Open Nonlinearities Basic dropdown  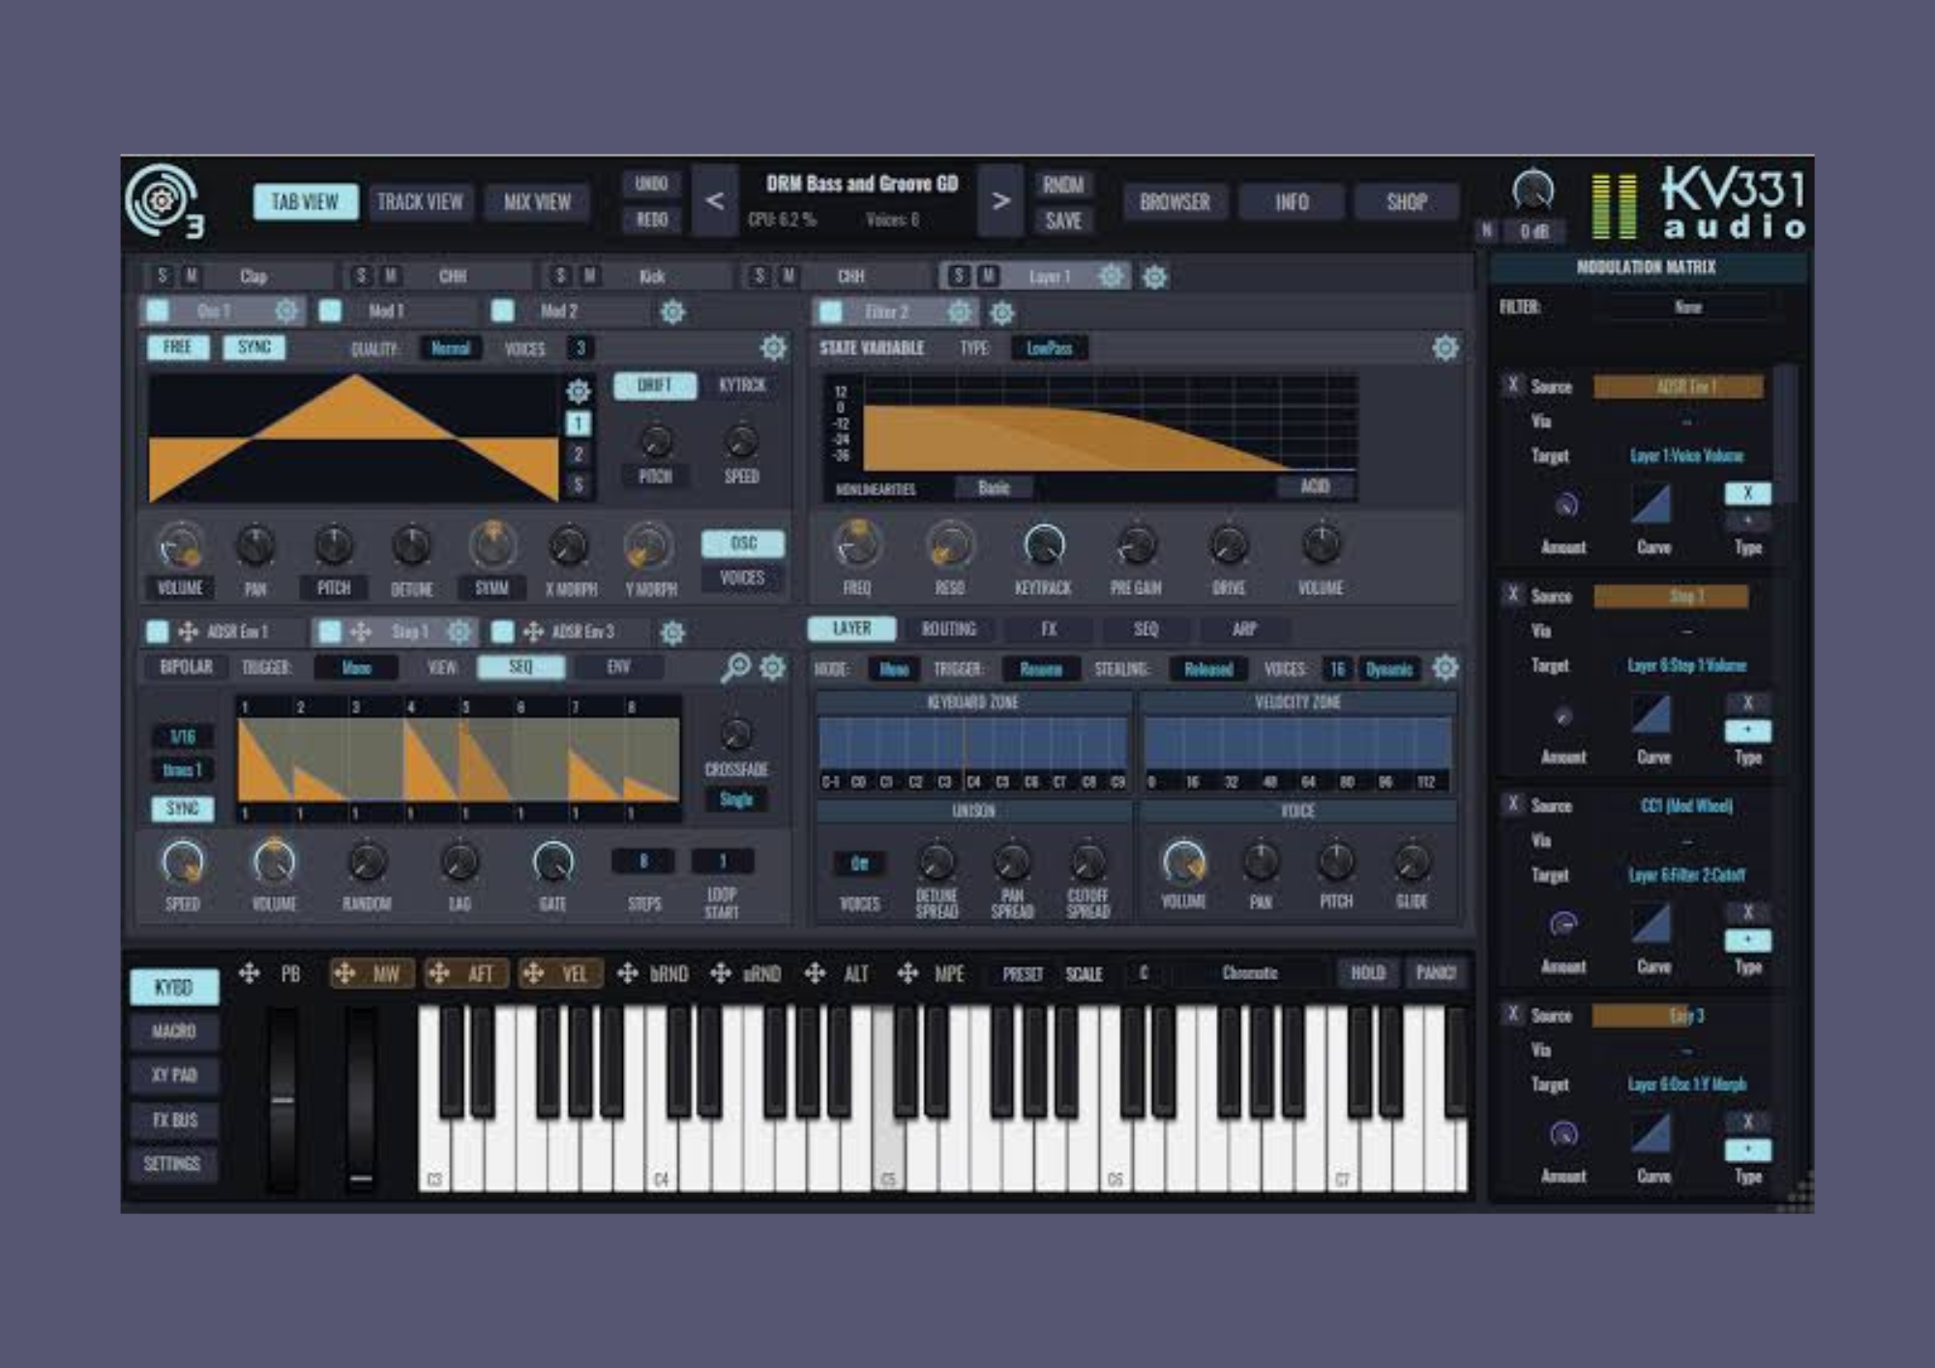(994, 488)
